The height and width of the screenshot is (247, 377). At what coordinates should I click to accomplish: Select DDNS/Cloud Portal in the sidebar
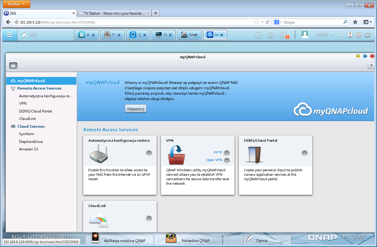(x=35, y=111)
